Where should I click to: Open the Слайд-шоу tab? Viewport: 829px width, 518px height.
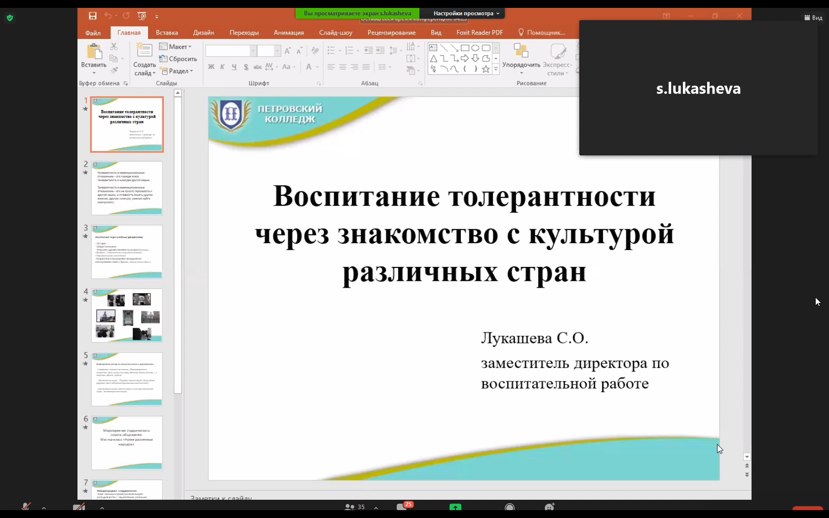[336, 33]
